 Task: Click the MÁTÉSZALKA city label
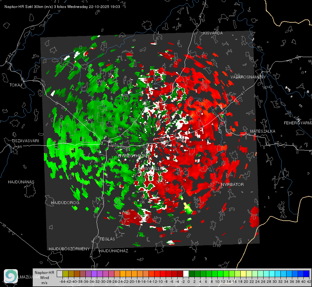[x=263, y=131]
